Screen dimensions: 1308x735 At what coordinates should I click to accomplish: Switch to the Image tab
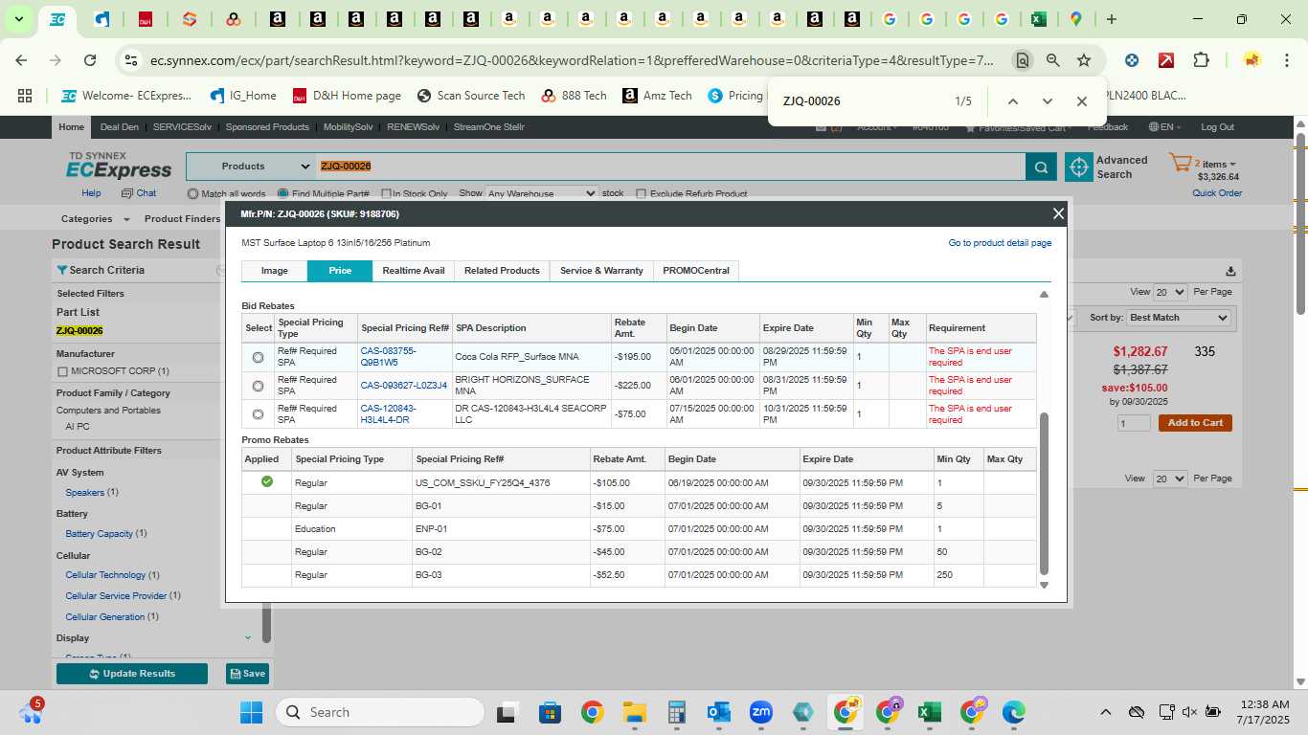click(275, 271)
